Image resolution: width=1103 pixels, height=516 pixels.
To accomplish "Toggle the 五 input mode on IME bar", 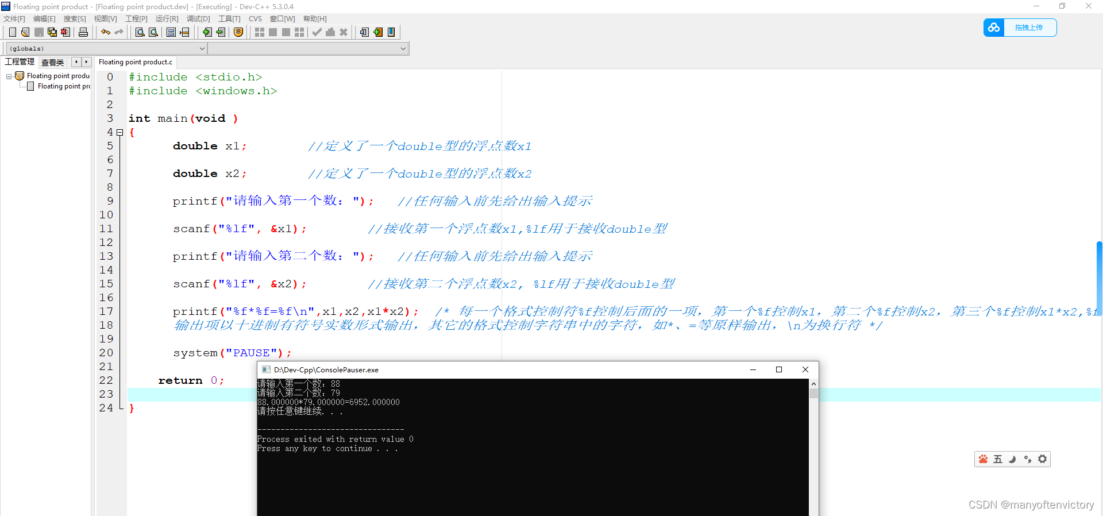I will 998,459.
